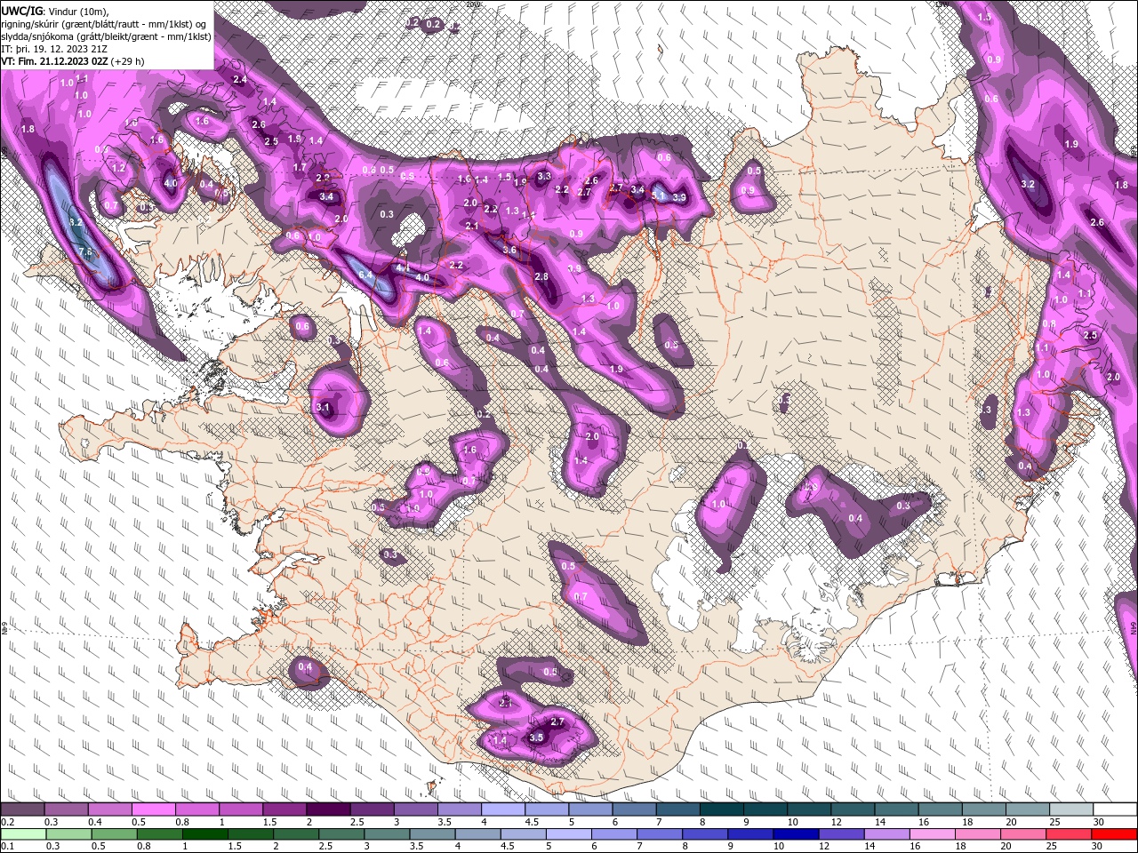Select the palest green swatch between 0.1 and 0.3 in the bottom legend row
The height and width of the screenshot is (853, 1138).
(x=22, y=833)
